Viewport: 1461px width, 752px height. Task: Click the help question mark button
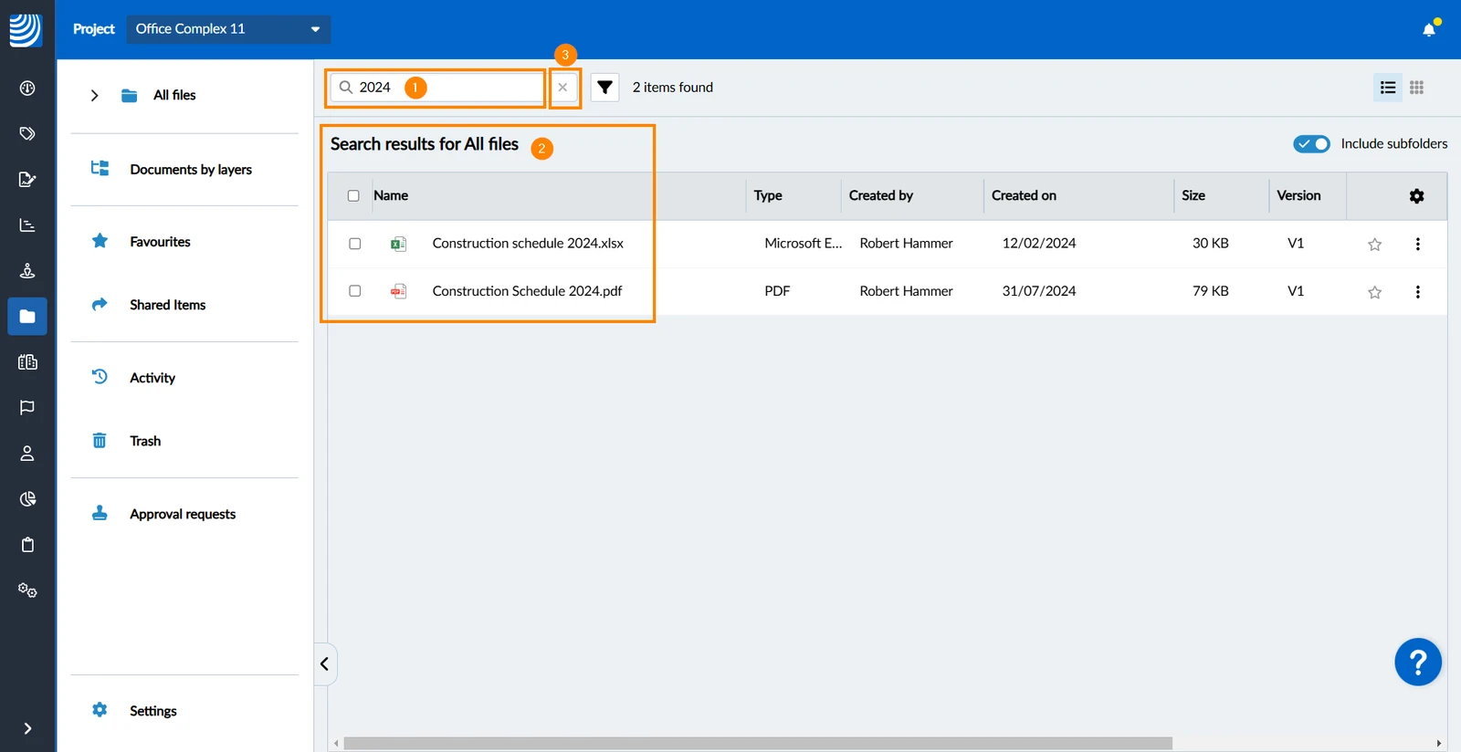point(1417,663)
